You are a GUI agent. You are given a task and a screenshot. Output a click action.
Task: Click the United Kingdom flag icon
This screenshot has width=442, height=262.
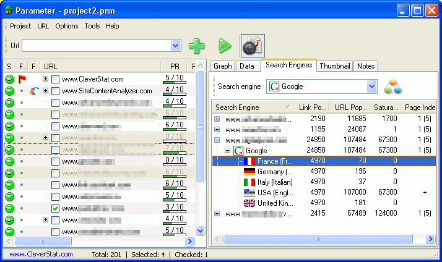[249, 203]
